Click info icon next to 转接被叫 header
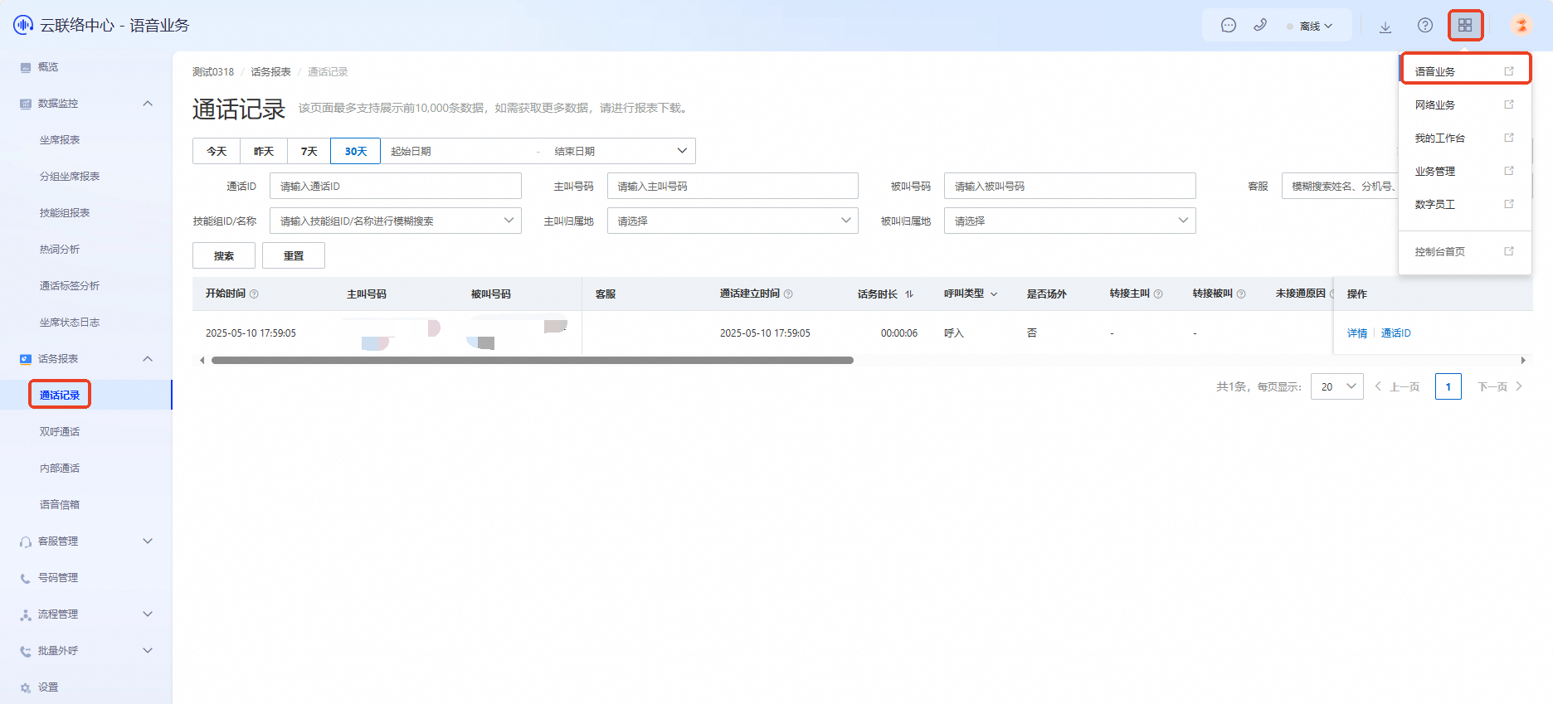This screenshot has height=704, width=1553. tap(1241, 294)
